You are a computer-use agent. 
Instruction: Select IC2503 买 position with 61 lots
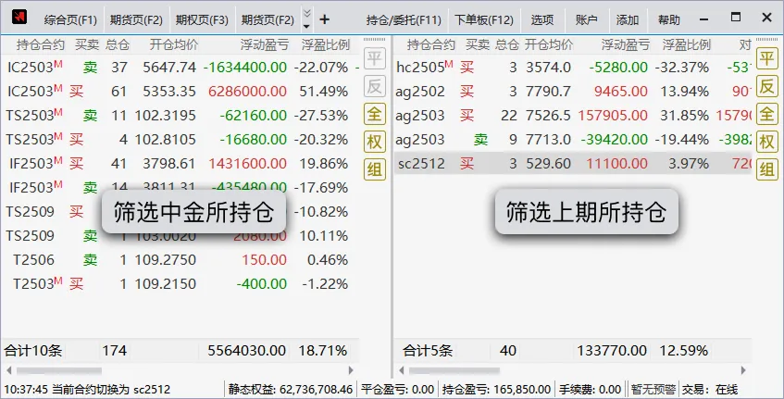[180, 91]
